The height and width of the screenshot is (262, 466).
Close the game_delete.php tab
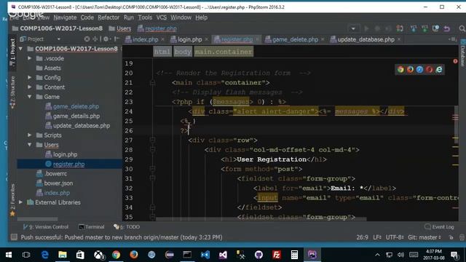pyautogui.click(x=323, y=39)
